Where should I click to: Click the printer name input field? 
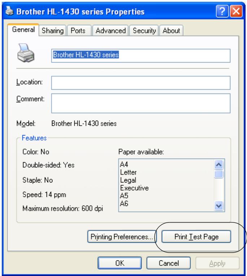(x=141, y=56)
